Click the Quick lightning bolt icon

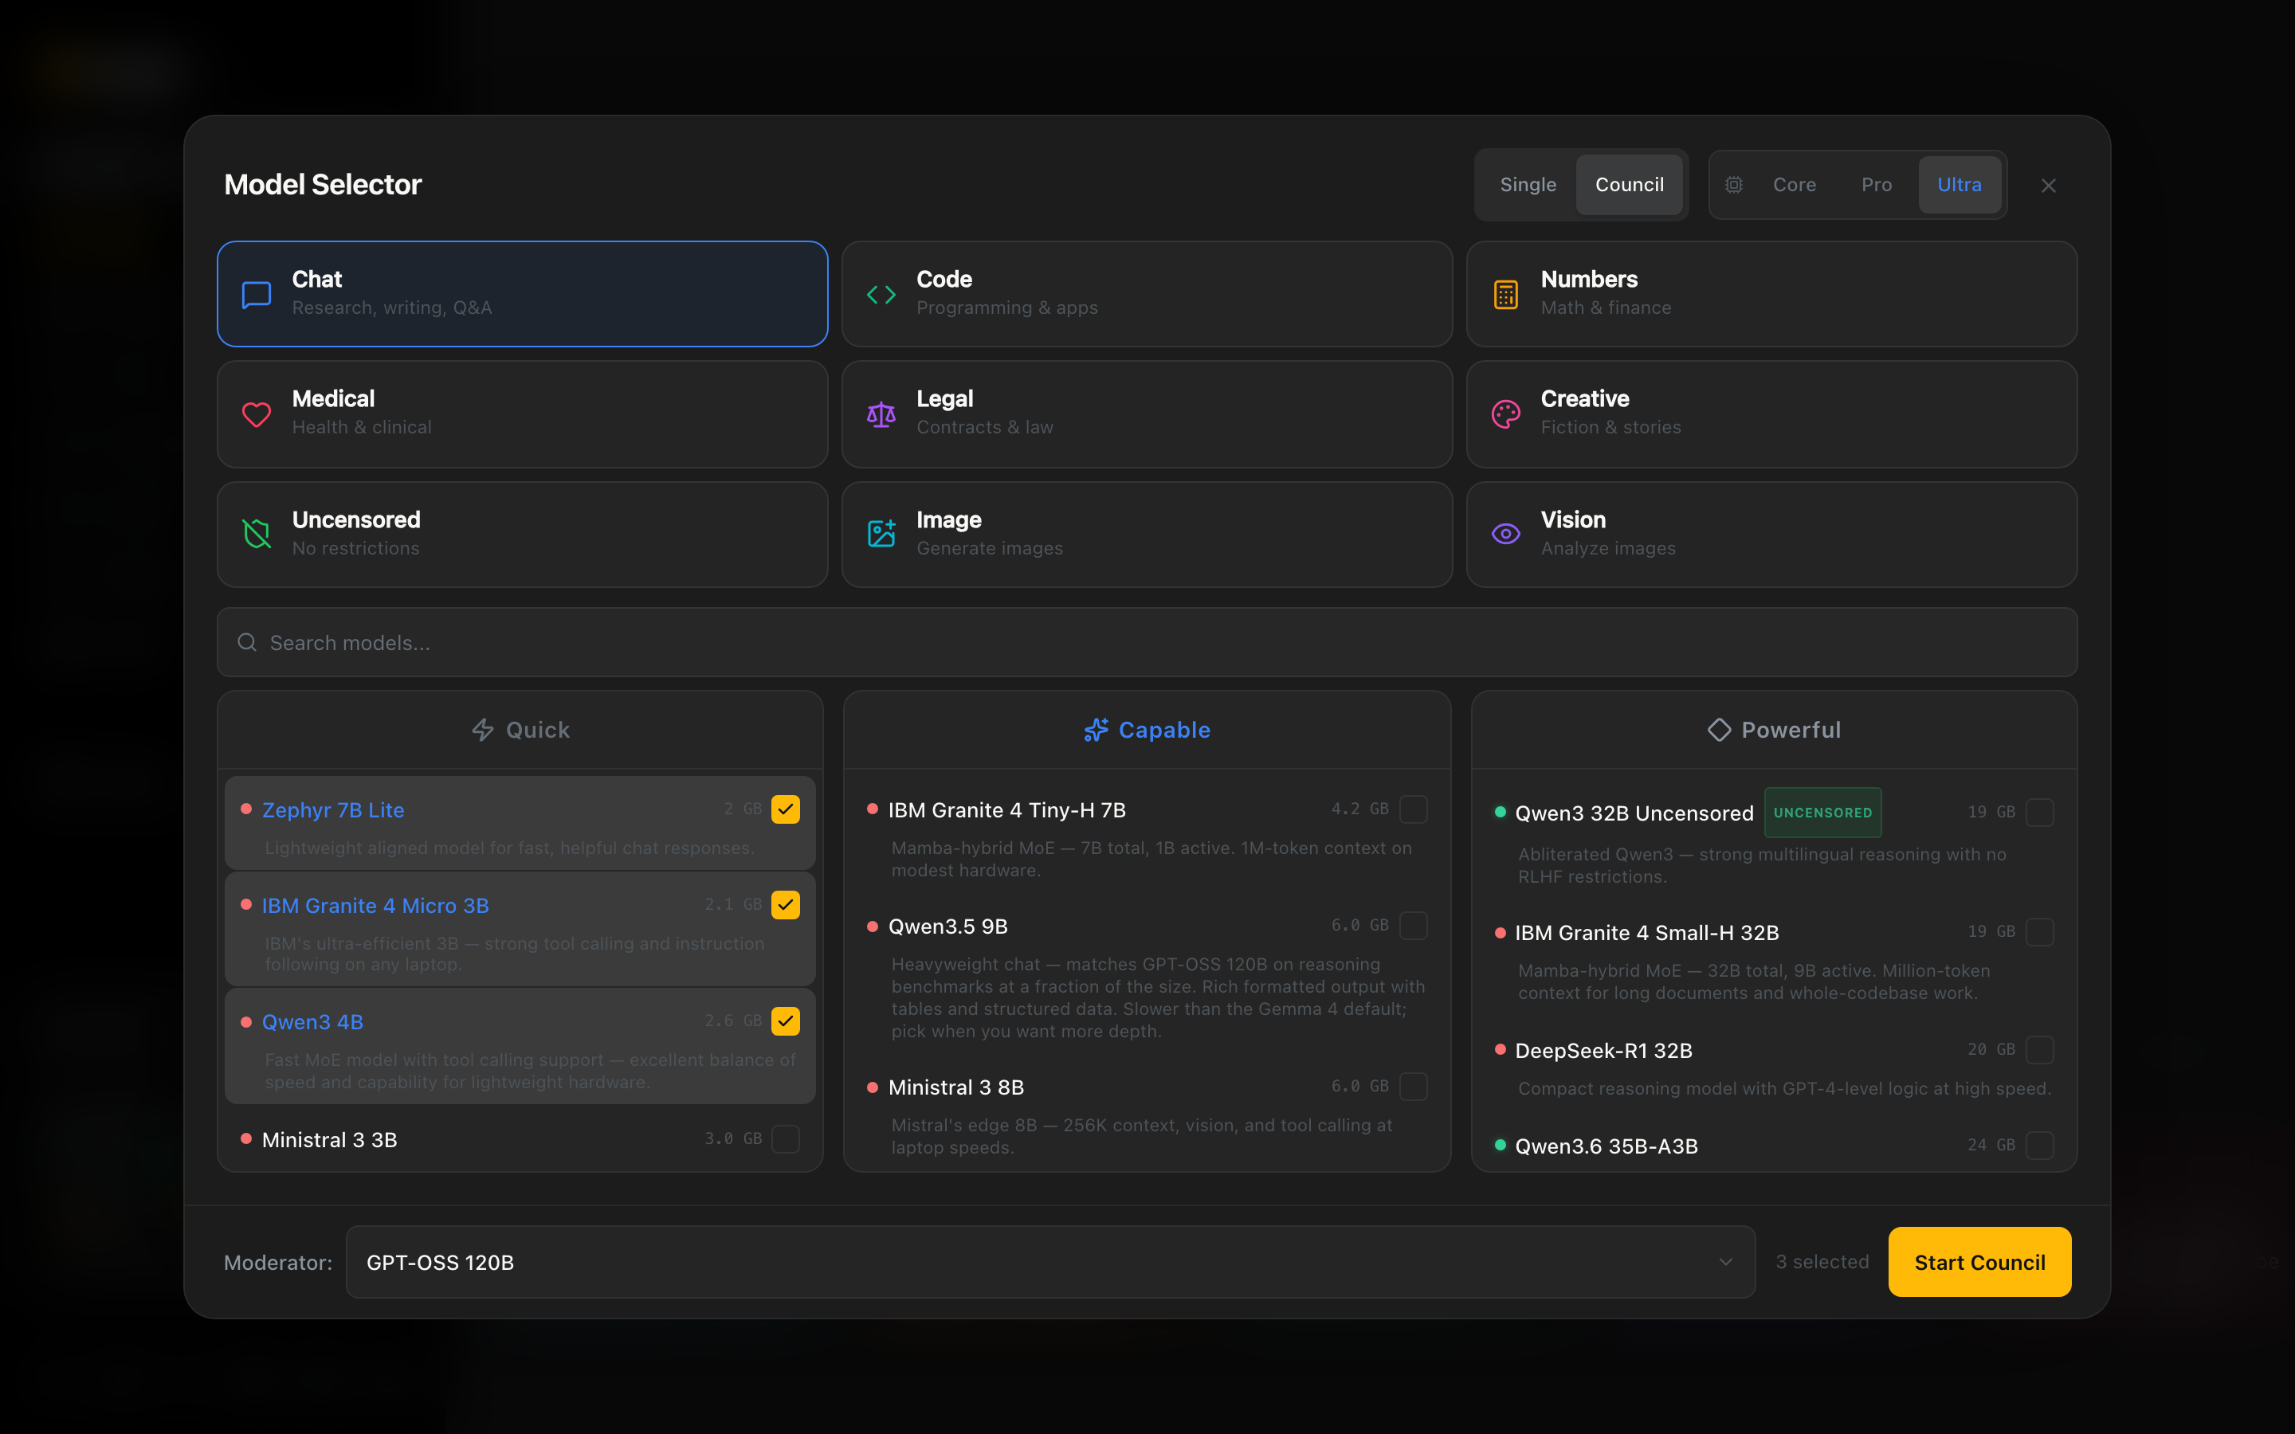[483, 729]
